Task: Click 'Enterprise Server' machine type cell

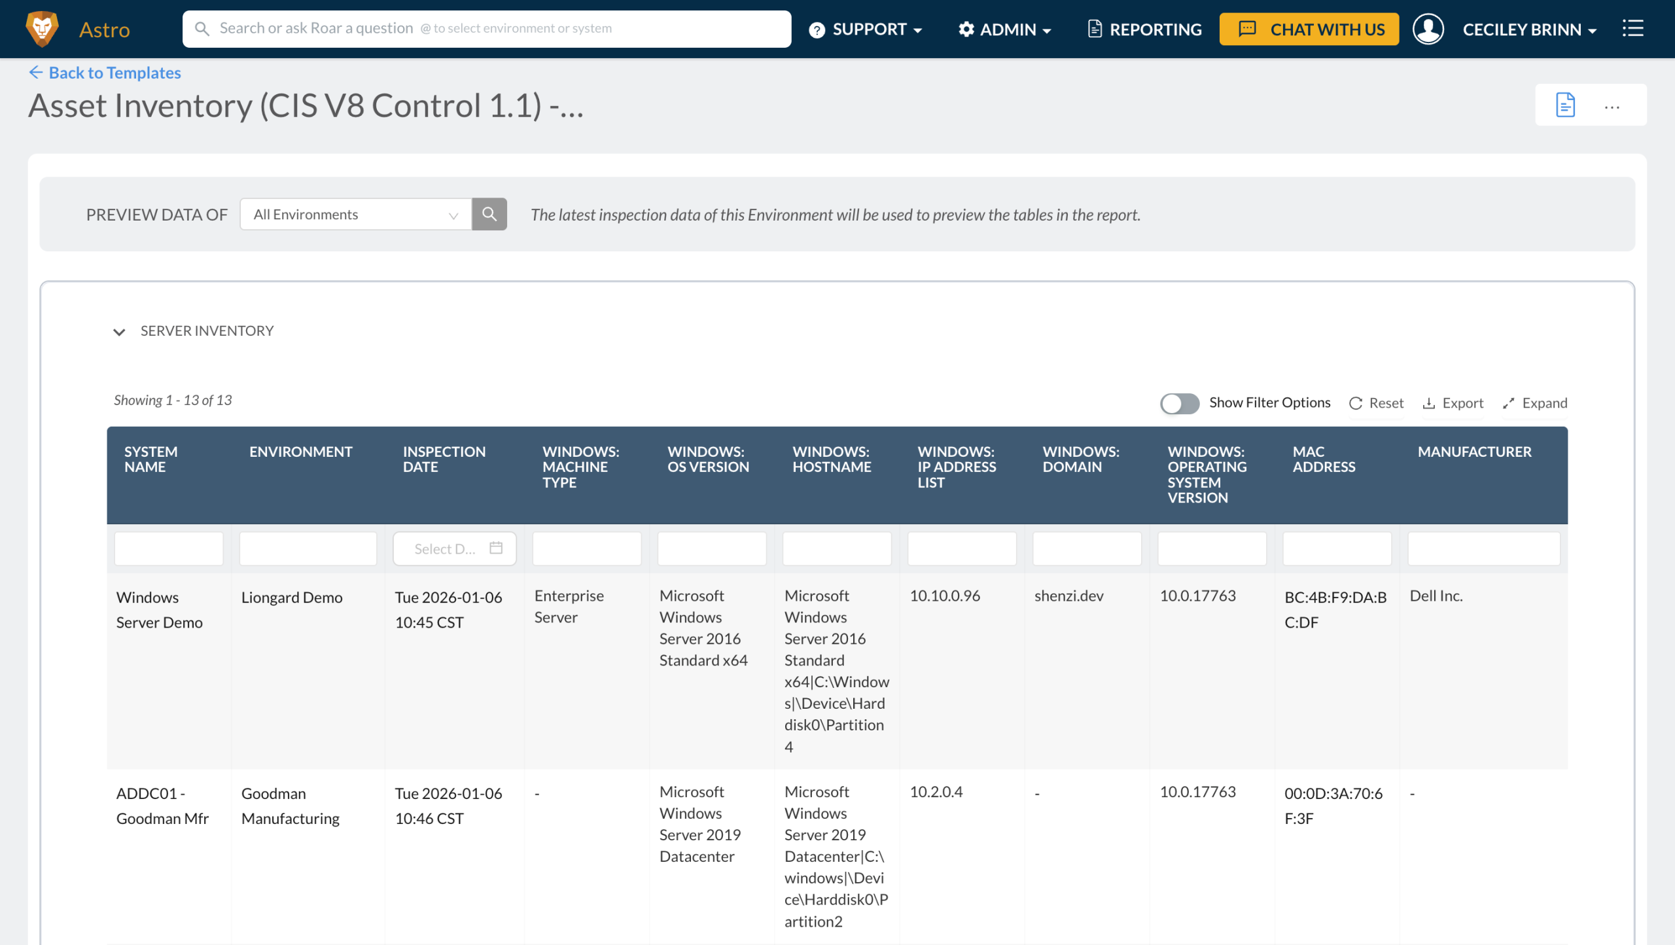Action: (x=569, y=607)
